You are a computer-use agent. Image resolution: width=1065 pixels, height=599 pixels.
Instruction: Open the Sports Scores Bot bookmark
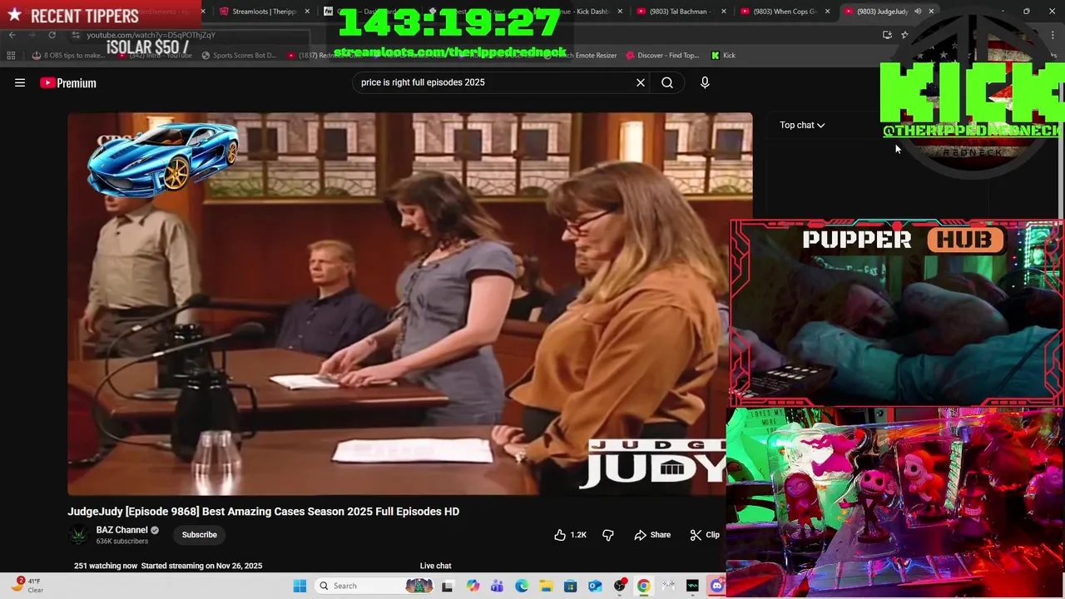coord(239,56)
